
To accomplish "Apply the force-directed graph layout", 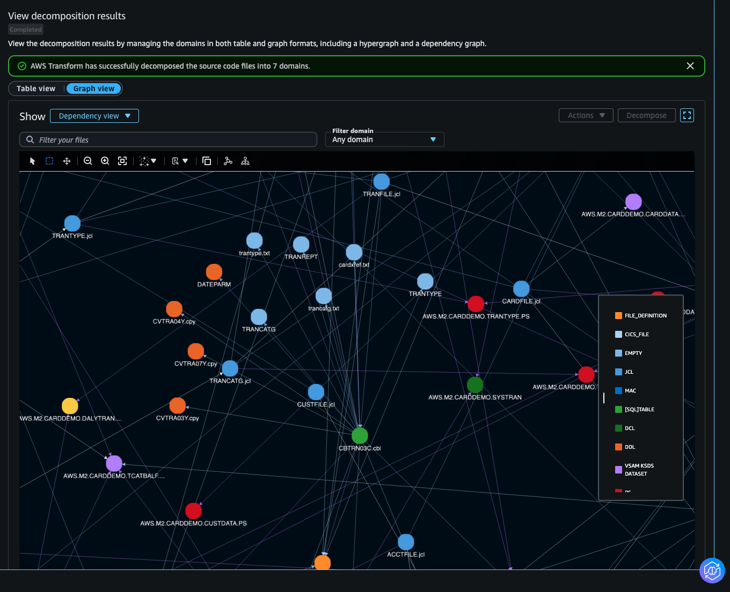I will click(x=228, y=161).
